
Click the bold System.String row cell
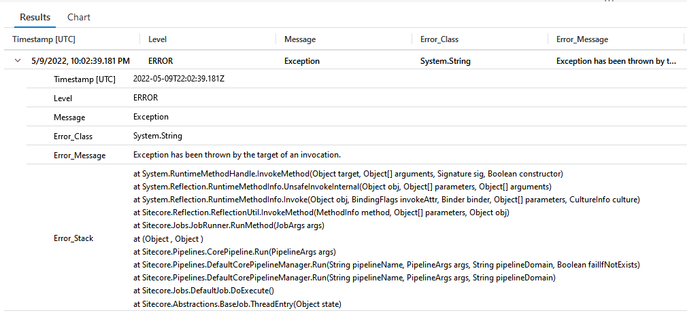pyautogui.click(x=445, y=61)
